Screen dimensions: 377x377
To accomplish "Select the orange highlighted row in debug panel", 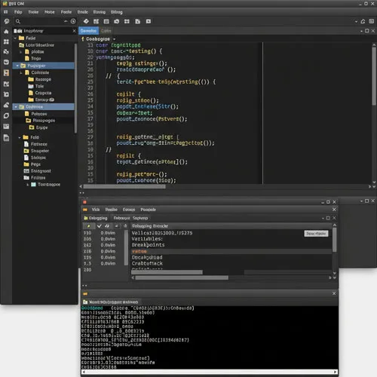I will [231, 251].
